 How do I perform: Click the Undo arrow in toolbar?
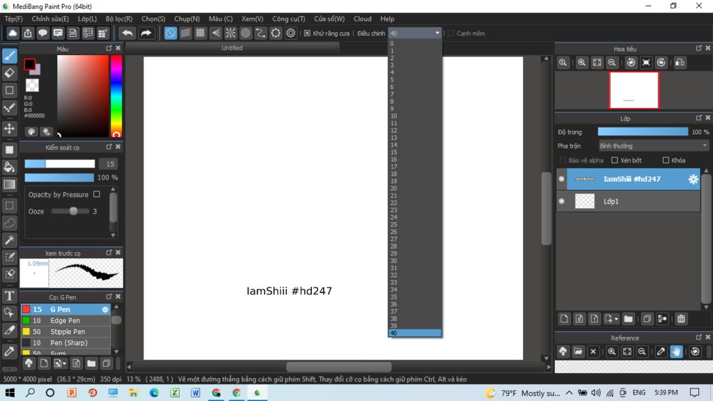click(127, 33)
